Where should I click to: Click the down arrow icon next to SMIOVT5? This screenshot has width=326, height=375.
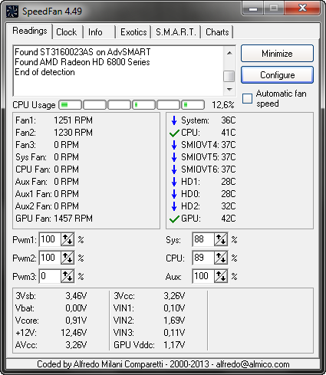pyautogui.click(x=174, y=157)
